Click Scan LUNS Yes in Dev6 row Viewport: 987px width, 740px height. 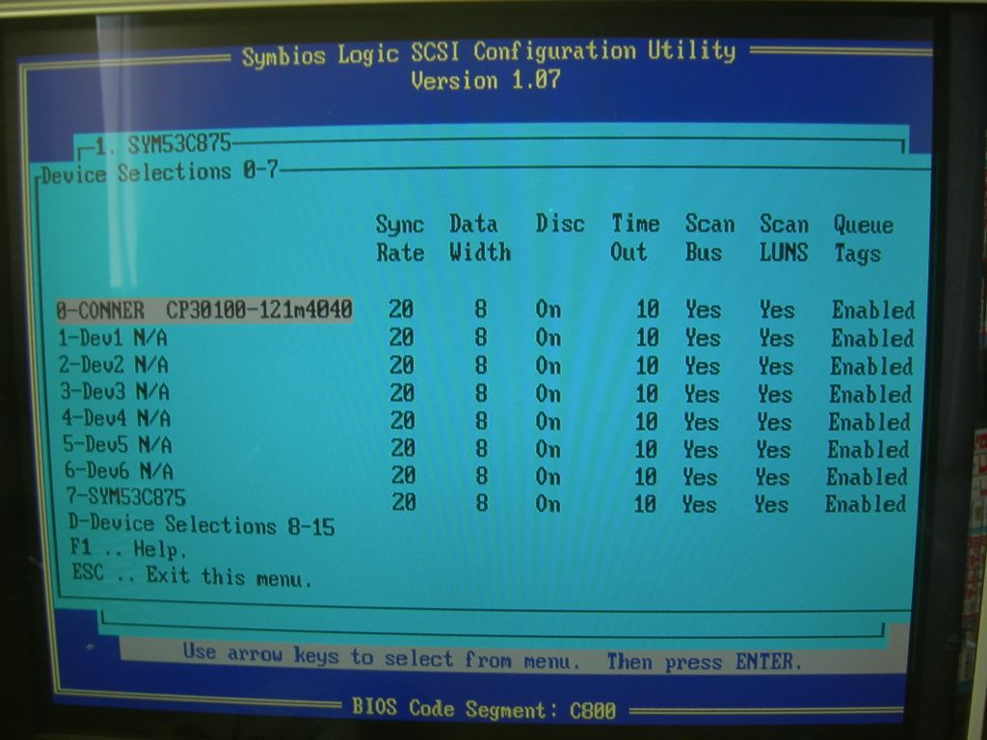click(x=772, y=477)
